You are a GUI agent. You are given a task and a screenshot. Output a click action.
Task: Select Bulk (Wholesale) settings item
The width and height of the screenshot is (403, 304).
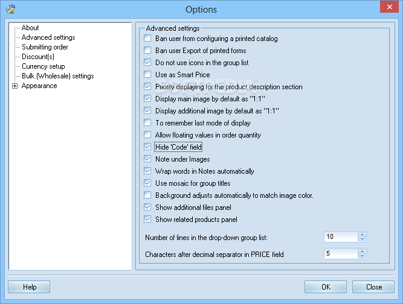click(x=57, y=76)
